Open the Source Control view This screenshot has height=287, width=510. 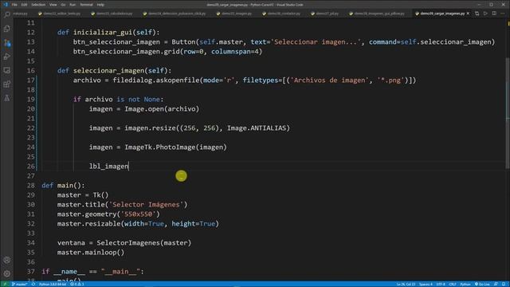(x=7, y=42)
